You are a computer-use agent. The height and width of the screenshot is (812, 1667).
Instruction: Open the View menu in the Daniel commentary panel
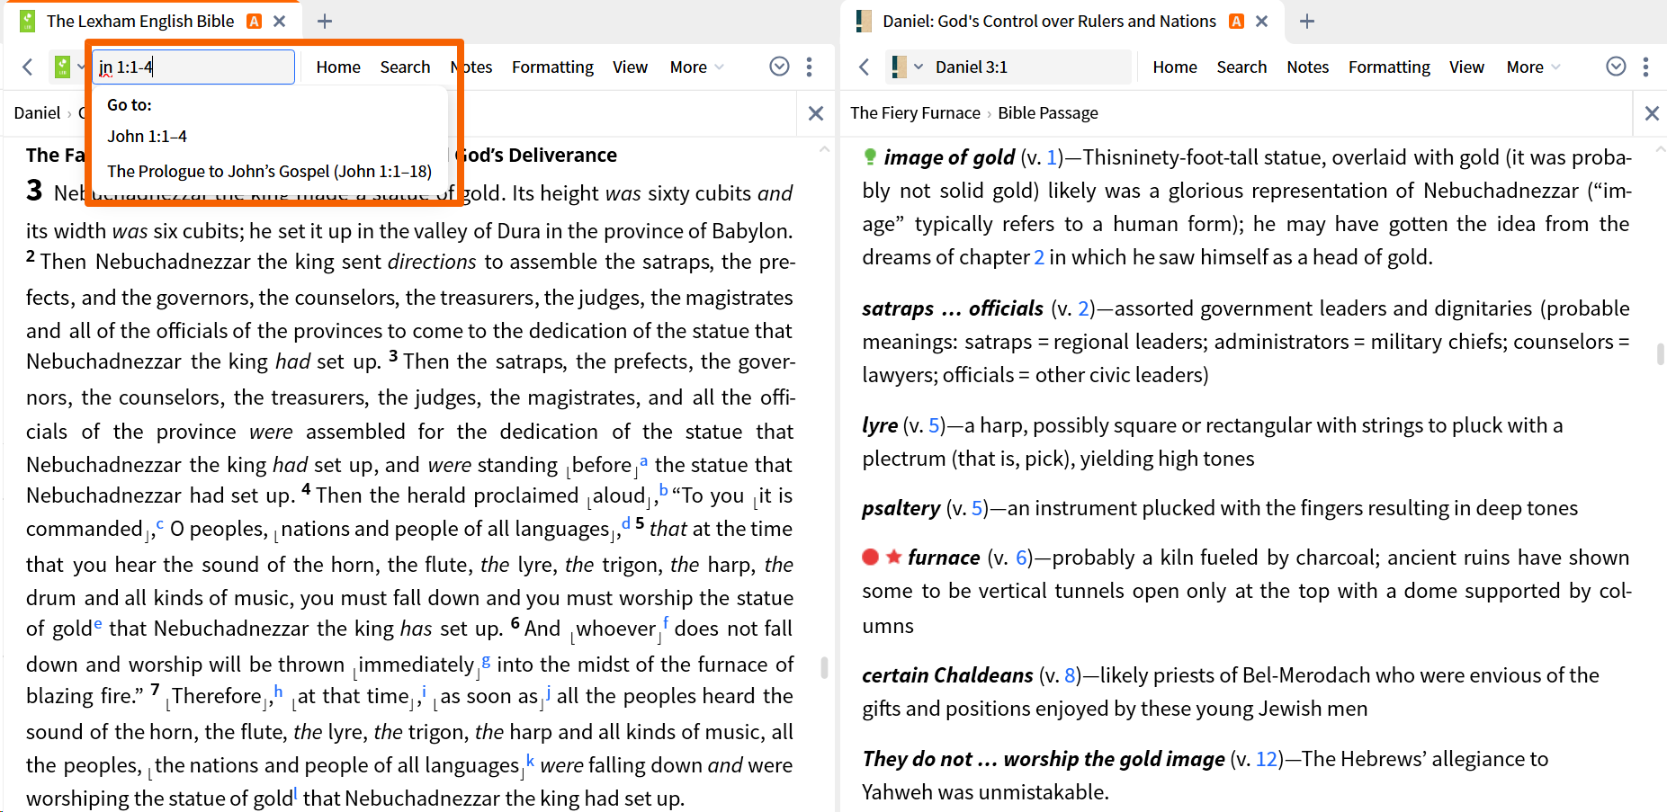click(x=1466, y=67)
